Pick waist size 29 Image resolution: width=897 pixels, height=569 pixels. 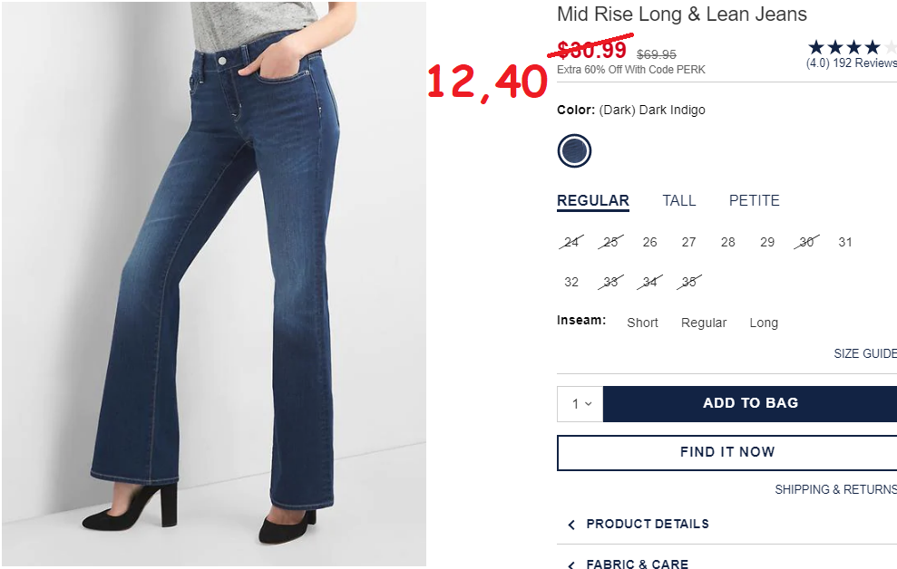click(x=767, y=242)
